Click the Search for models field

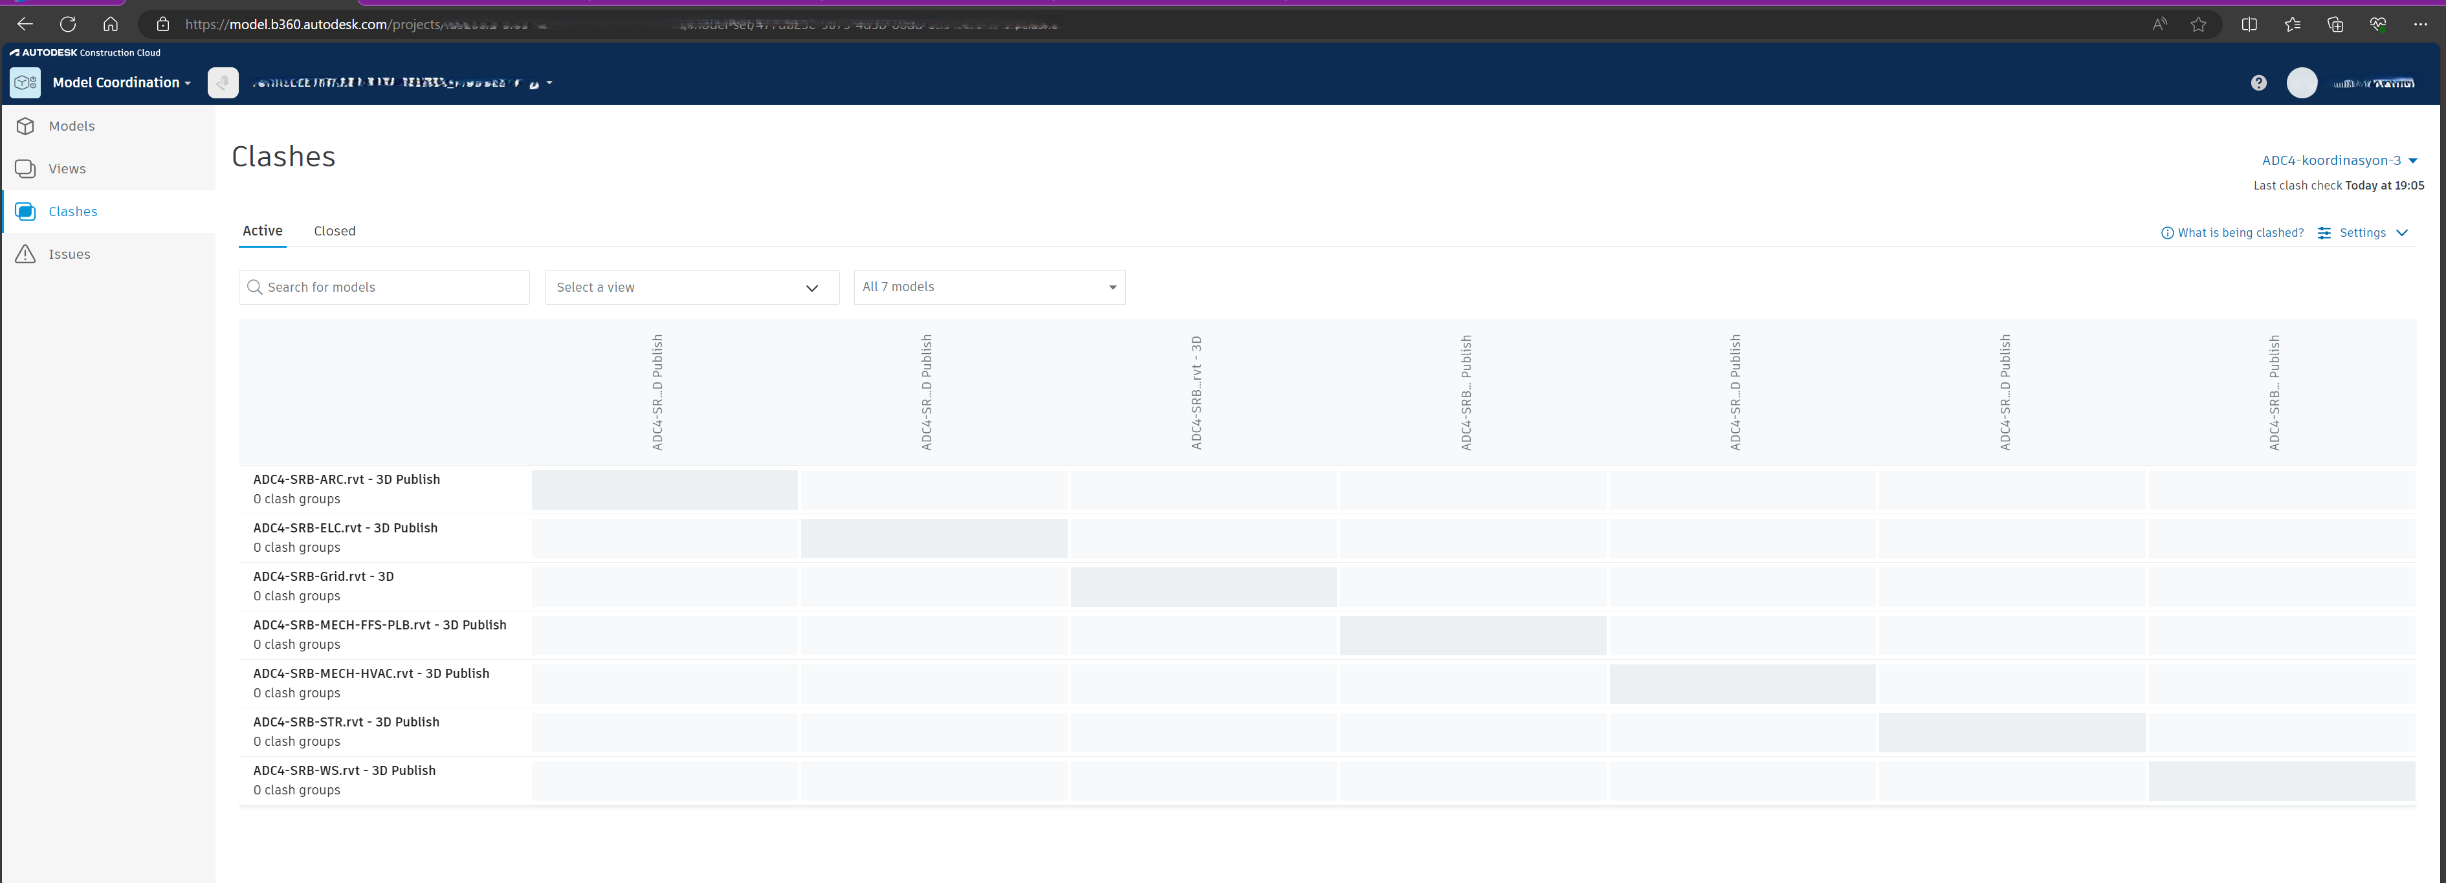384,287
